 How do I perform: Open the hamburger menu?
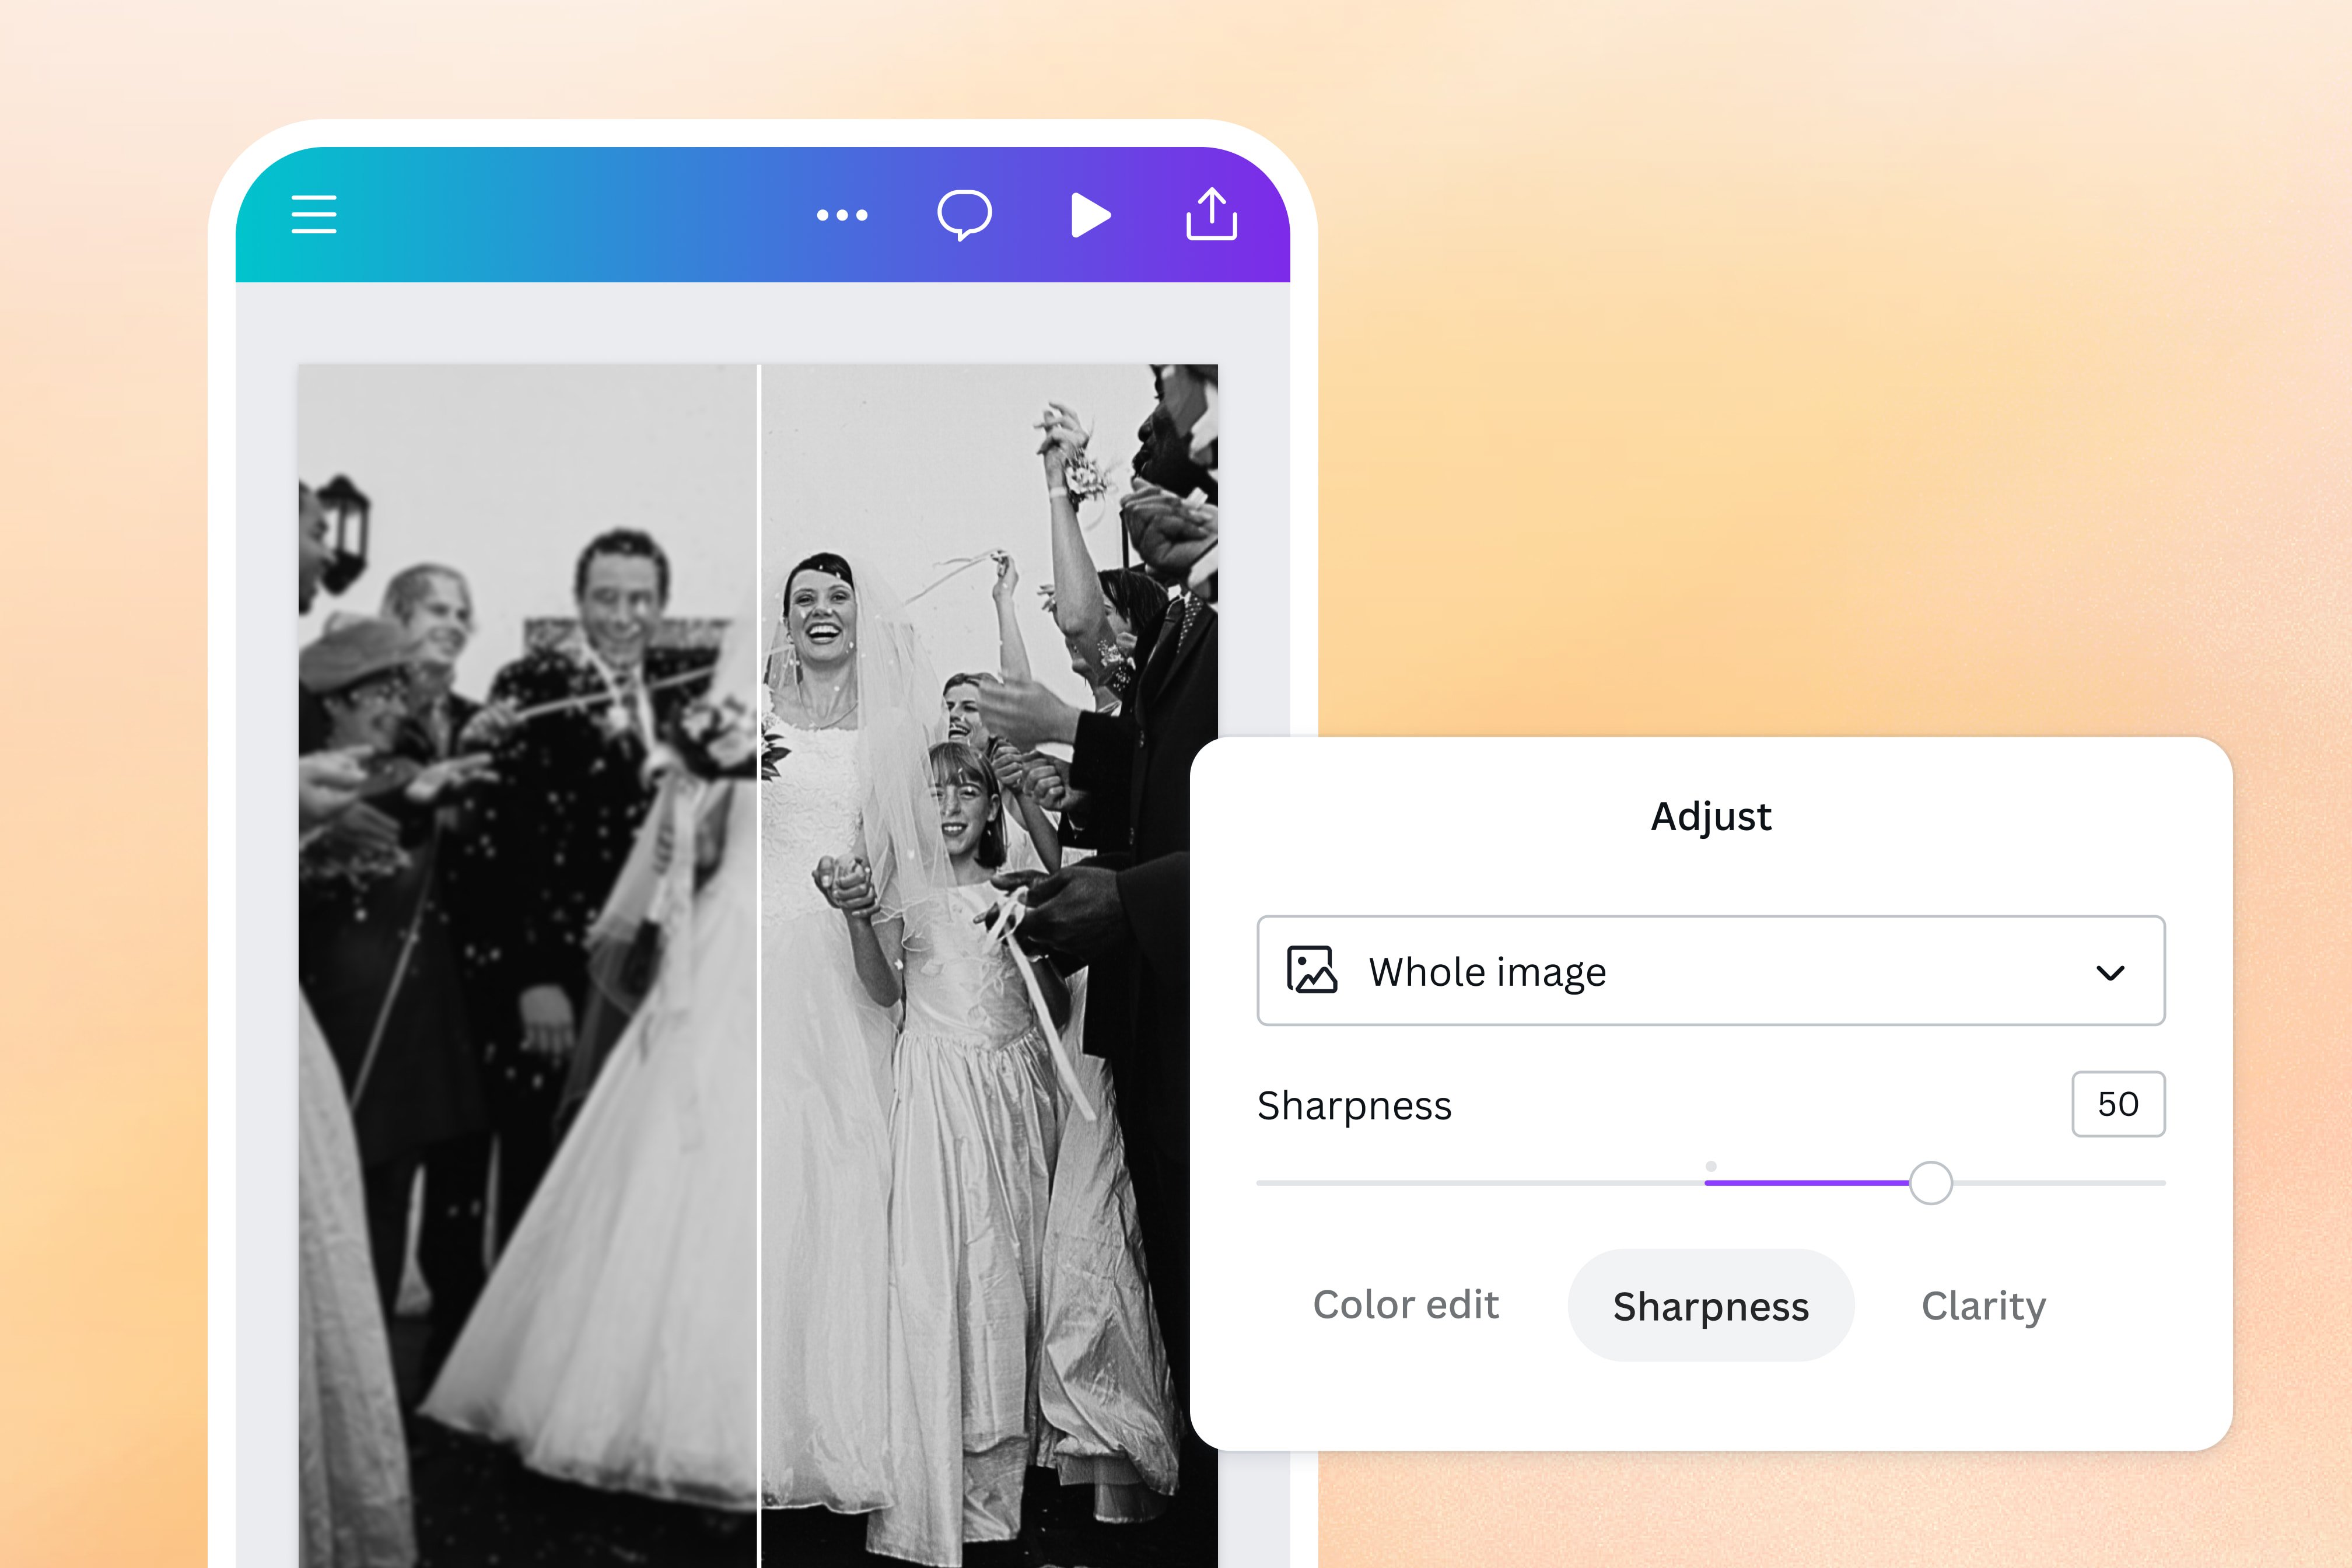313,214
